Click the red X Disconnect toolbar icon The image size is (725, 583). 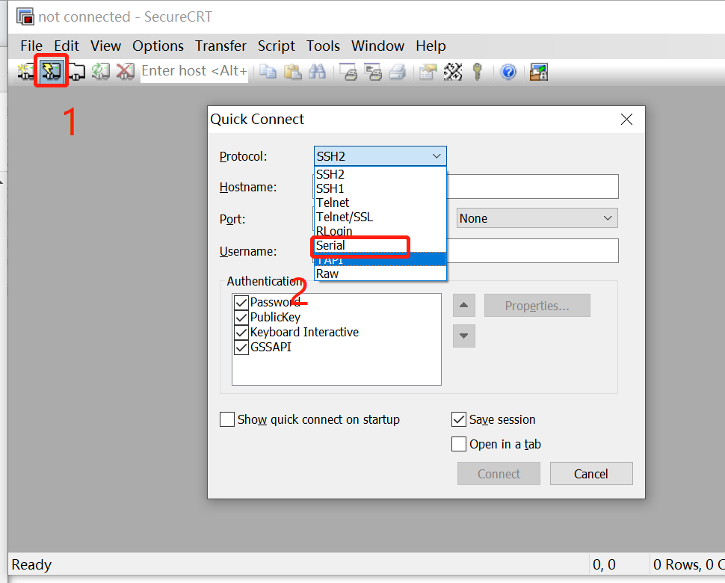(126, 71)
